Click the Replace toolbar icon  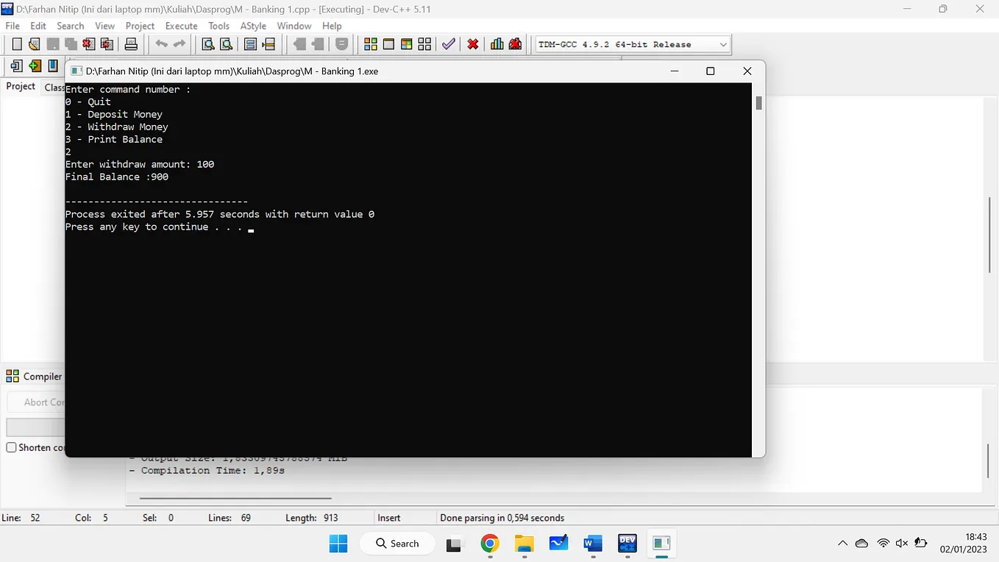coord(227,44)
